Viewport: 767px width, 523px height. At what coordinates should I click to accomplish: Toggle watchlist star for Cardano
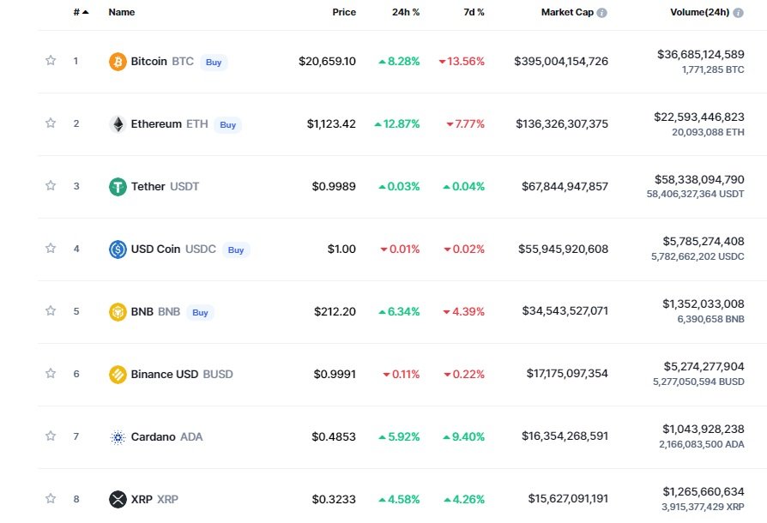coord(51,436)
